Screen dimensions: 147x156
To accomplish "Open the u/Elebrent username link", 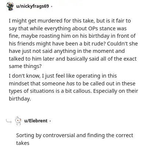I will [x=36, y=121].
